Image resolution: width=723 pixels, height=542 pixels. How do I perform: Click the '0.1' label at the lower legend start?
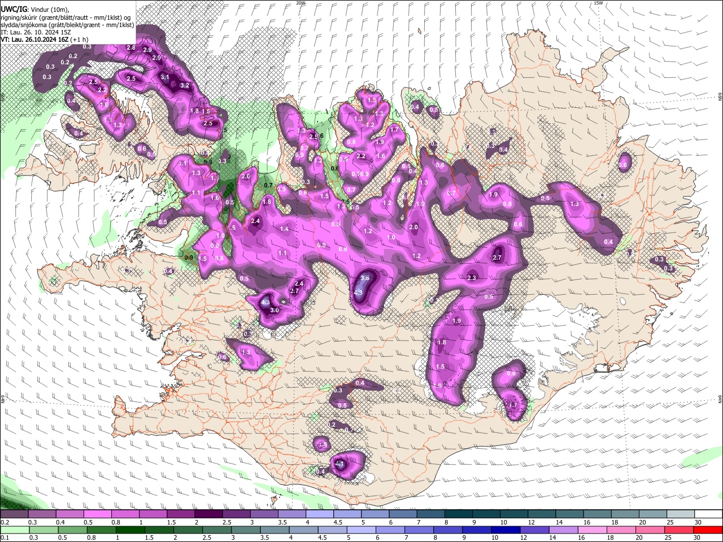pos(4,538)
